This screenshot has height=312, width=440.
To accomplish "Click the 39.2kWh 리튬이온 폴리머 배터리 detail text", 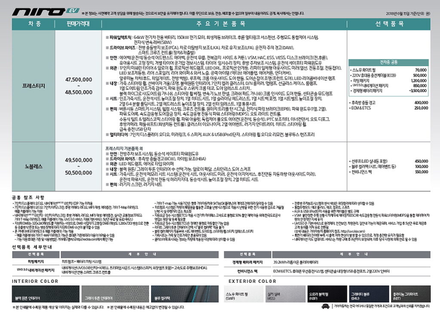I will click(x=296, y=262).
